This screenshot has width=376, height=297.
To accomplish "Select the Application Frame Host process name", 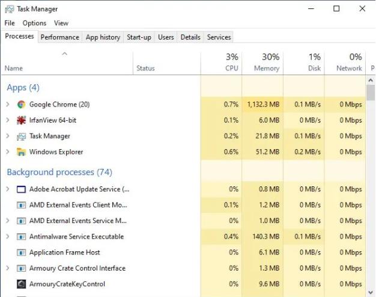I will (x=64, y=253).
